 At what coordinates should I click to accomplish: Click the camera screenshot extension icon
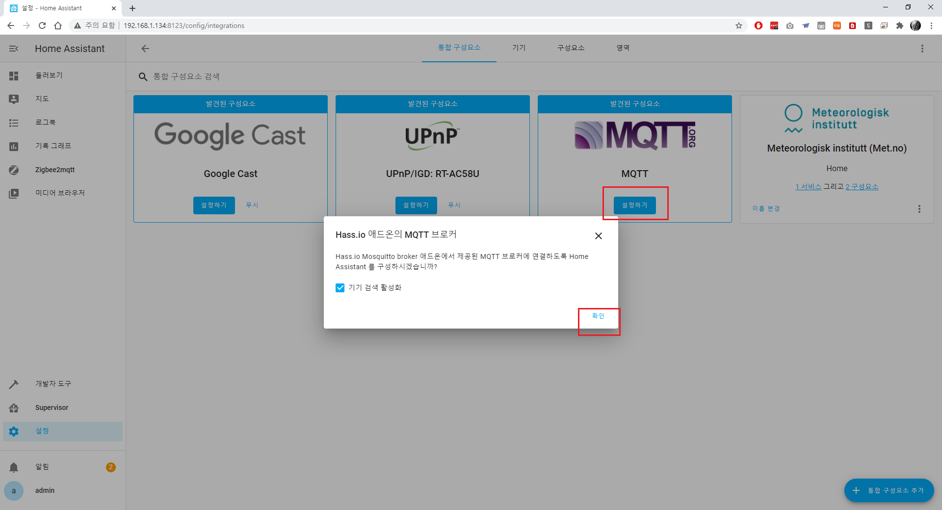click(x=790, y=25)
